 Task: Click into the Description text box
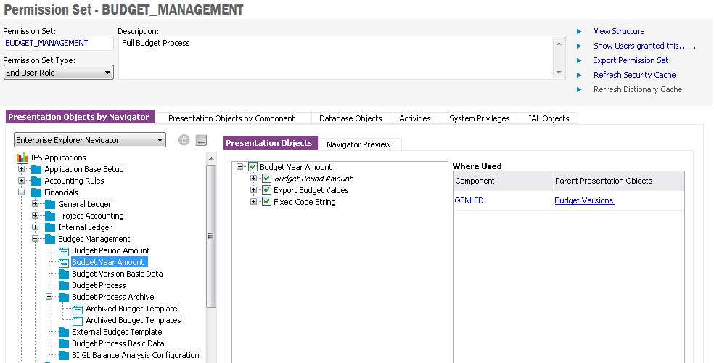click(x=336, y=58)
